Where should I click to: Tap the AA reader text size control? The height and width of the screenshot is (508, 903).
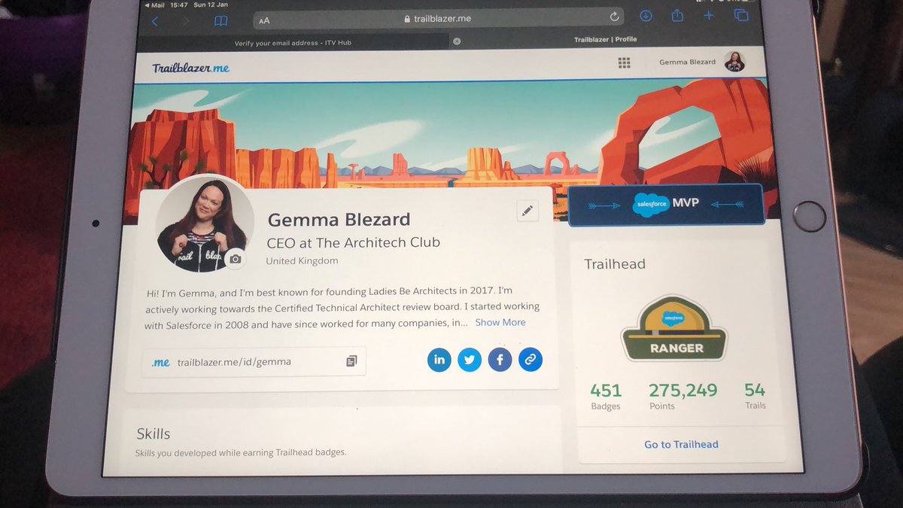tap(264, 21)
